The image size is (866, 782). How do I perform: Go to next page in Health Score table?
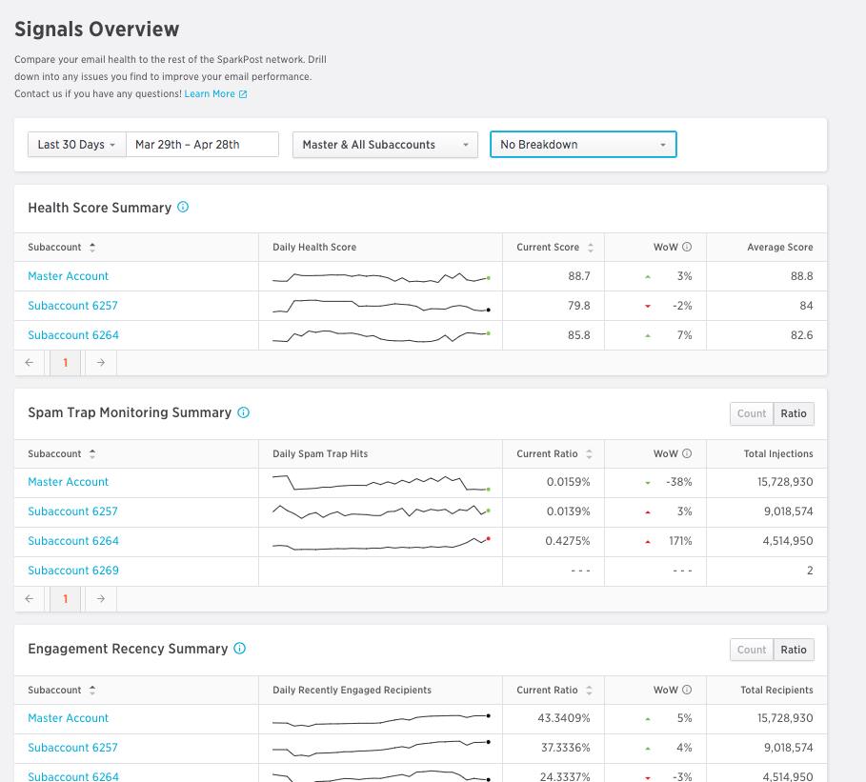pos(101,363)
